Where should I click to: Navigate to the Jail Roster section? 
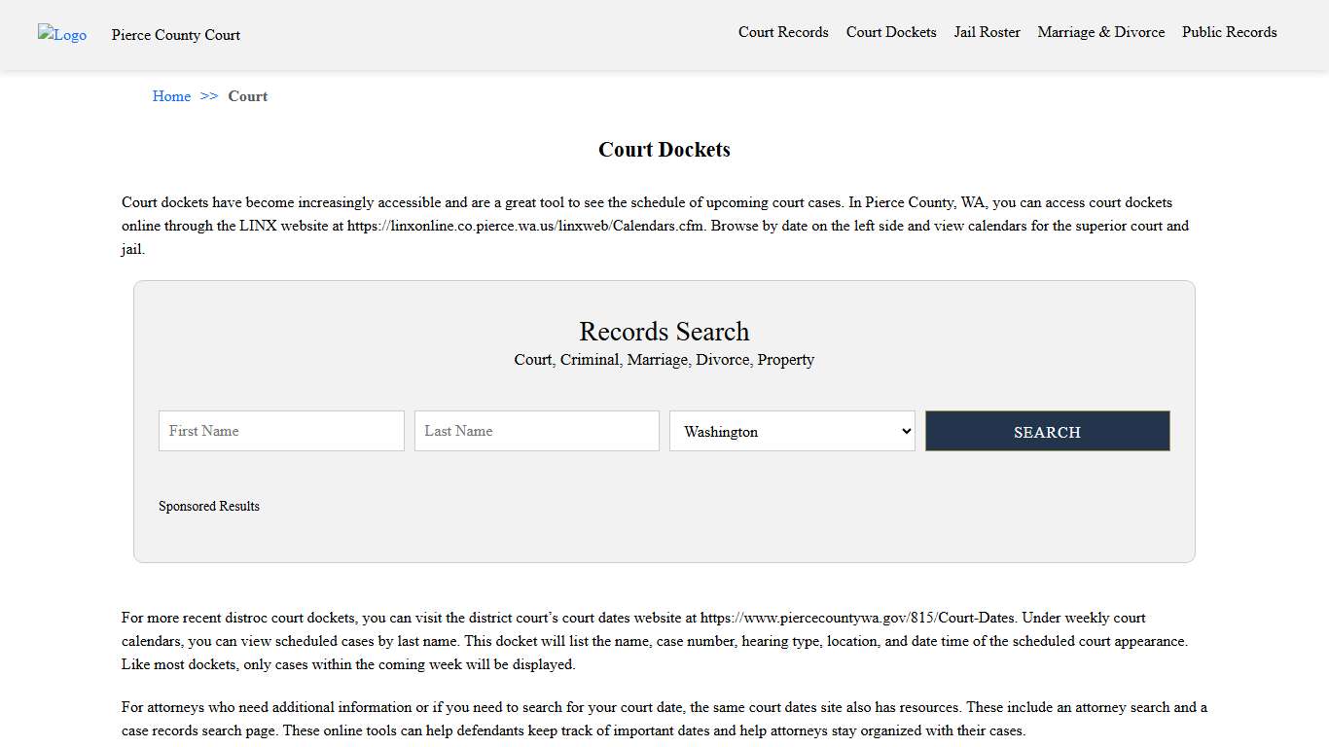pyautogui.click(x=987, y=32)
